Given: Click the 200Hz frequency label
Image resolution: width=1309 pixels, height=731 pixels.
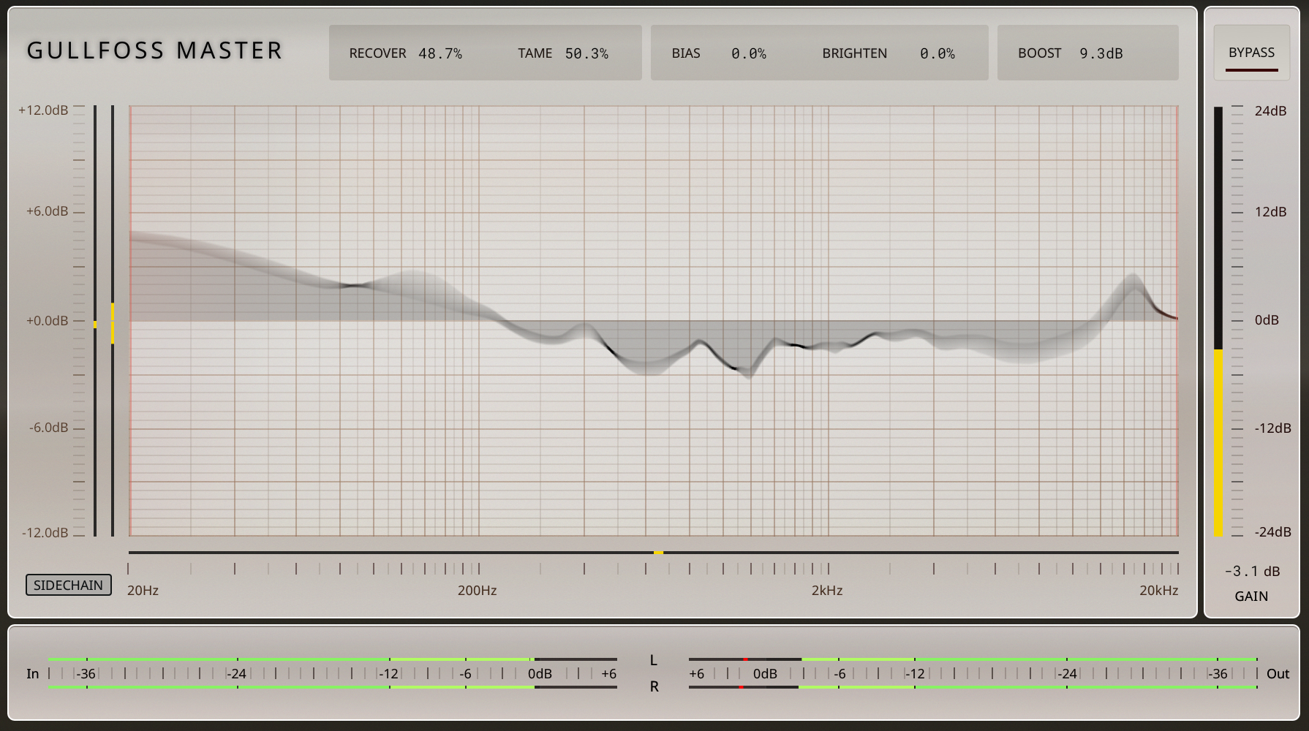Looking at the screenshot, I should pyautogui.click(x=478, y=591).
